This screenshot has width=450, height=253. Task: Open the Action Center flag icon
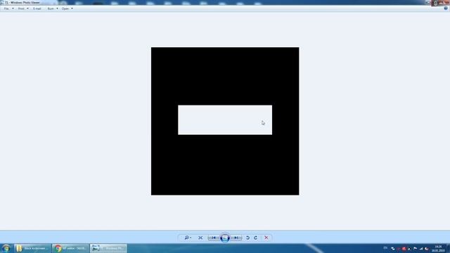[415, 248]
